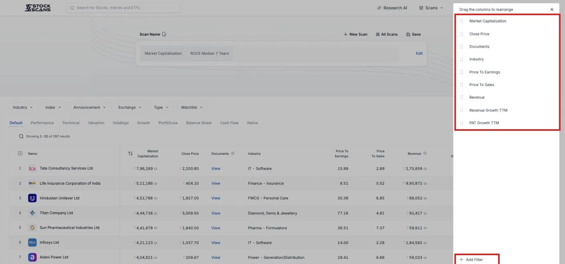
Task: Click the Infosys company logo
Action: pos(32,242)
